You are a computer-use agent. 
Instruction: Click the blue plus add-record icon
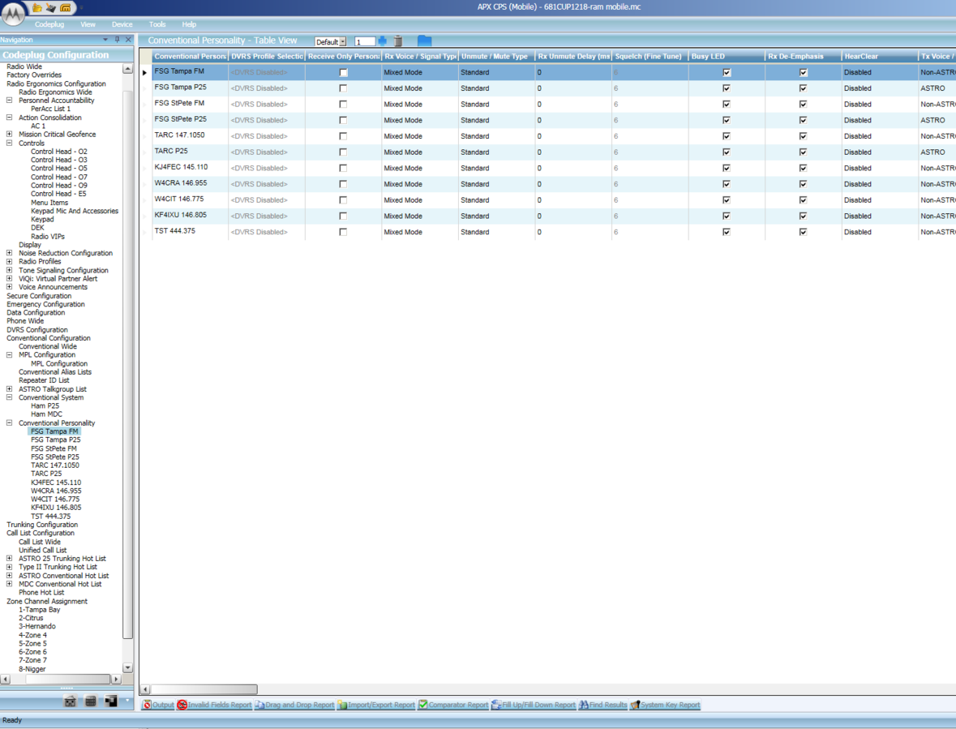click(383, 41)
